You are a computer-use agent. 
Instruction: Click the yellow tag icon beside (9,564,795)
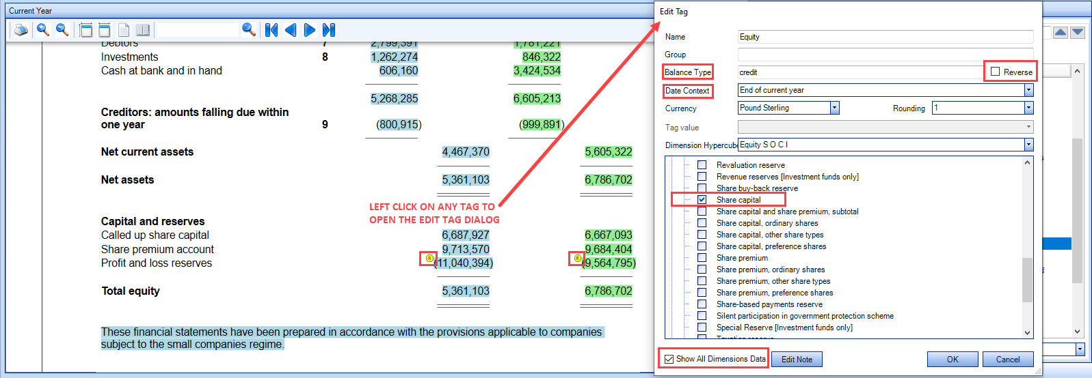pyautogui.click(x=577, y=259)
